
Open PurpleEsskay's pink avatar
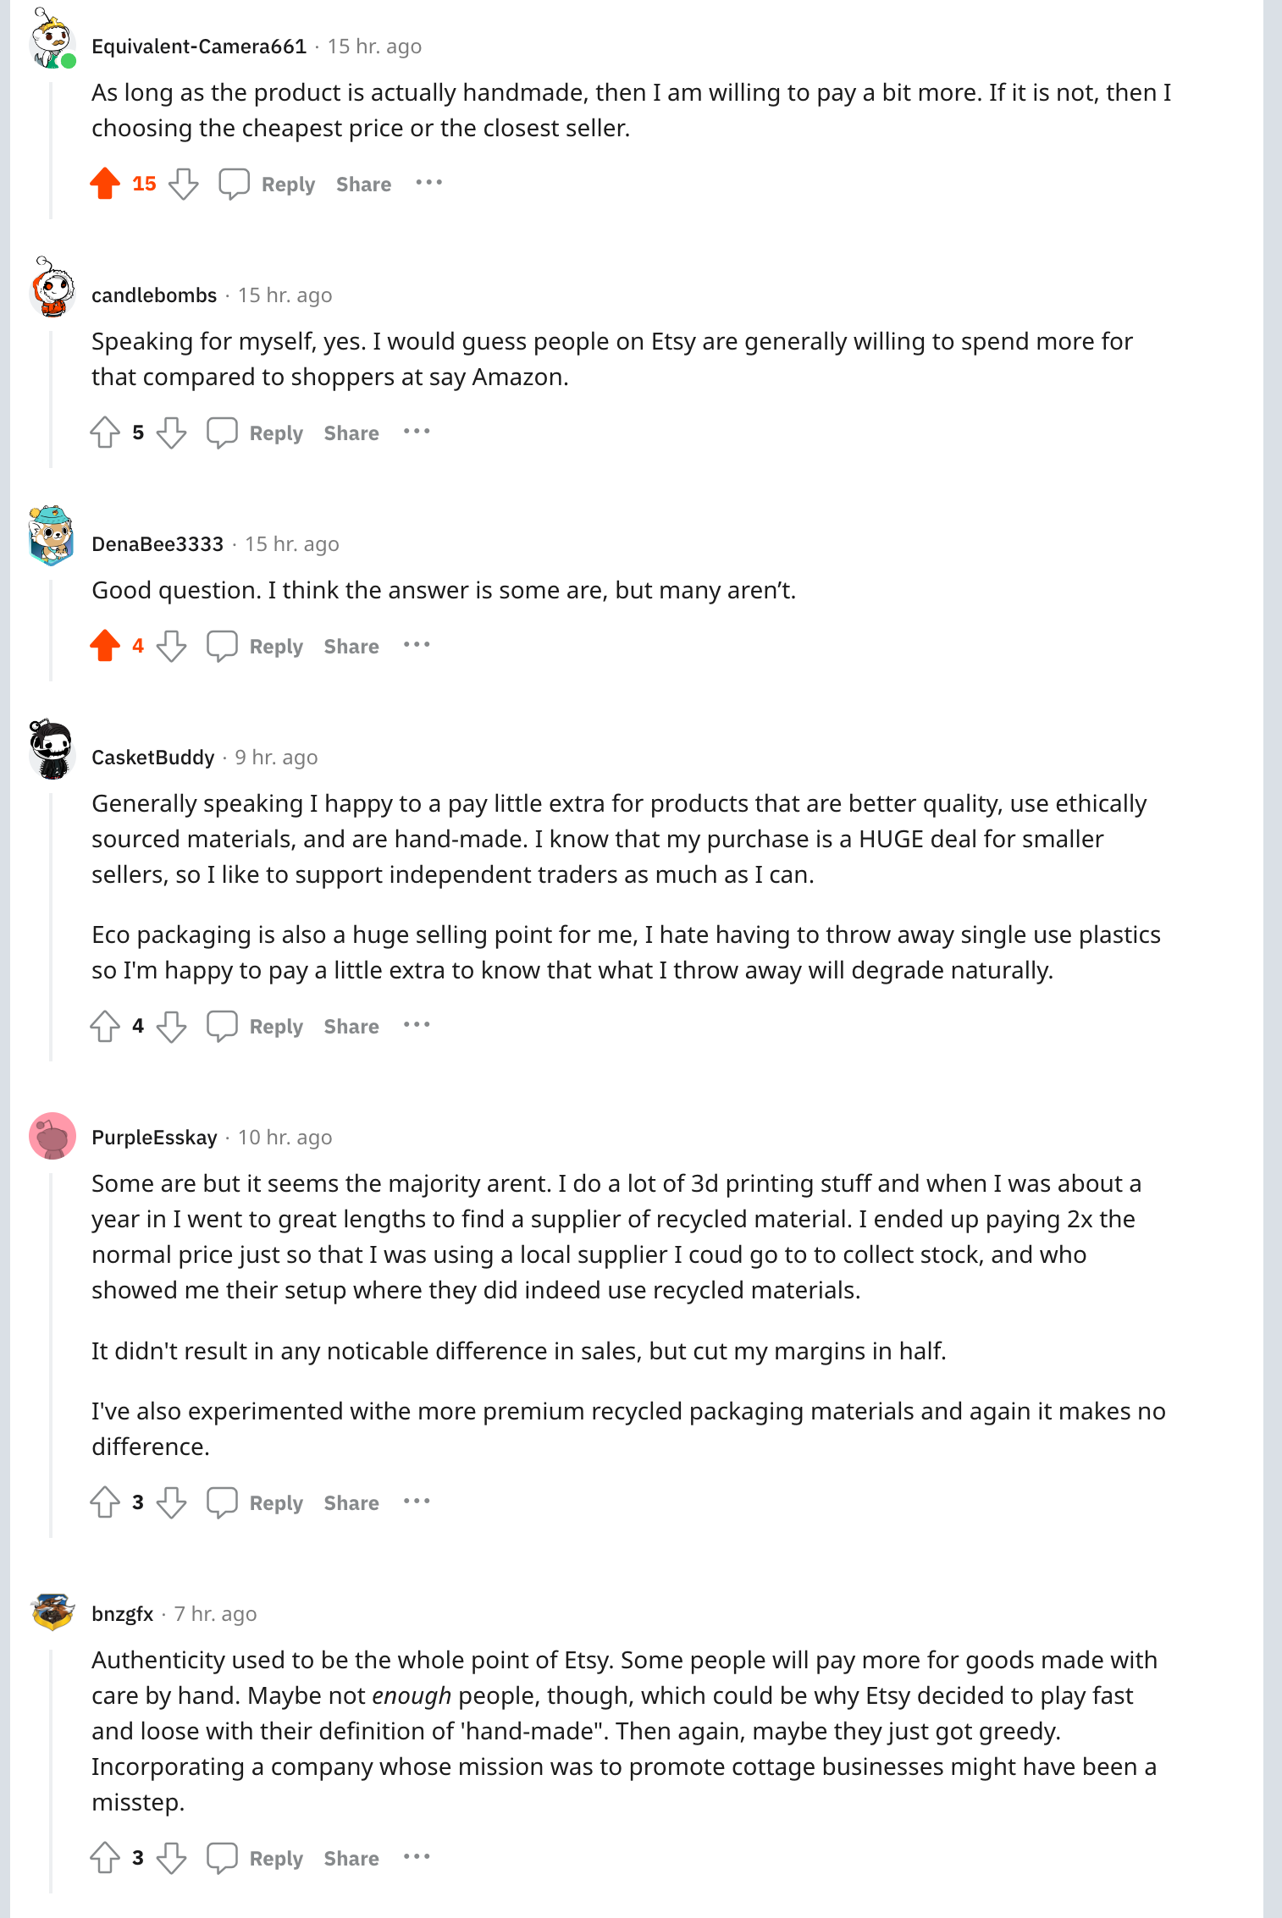pos(52,1136)
